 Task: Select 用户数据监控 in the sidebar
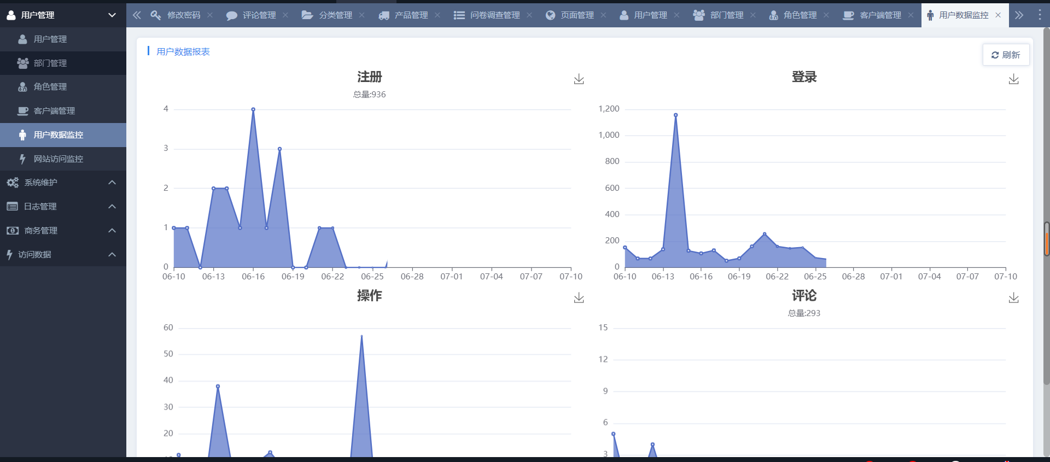(x=63, y=135)
